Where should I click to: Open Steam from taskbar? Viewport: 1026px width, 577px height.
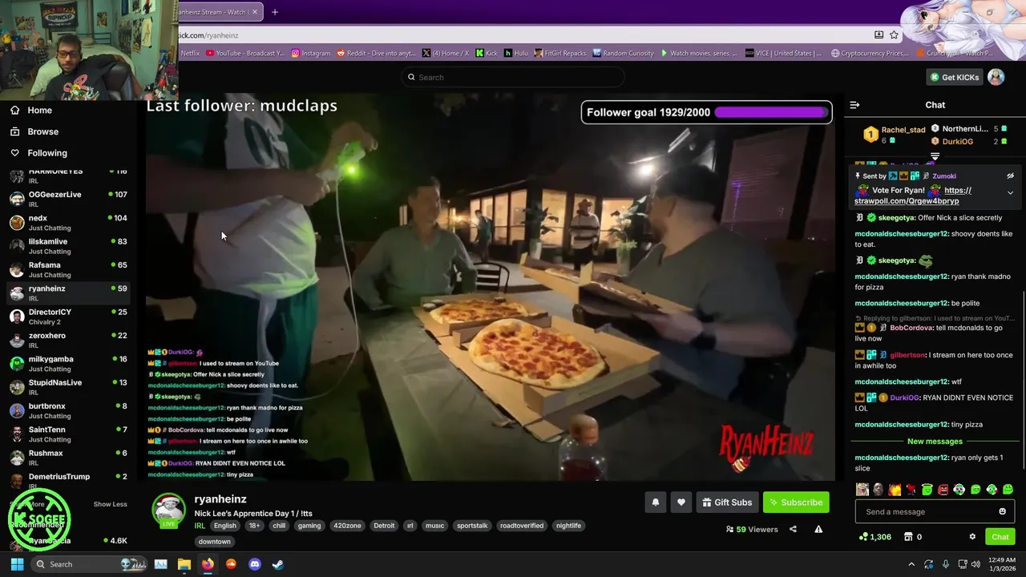click(x=277, y=564)
